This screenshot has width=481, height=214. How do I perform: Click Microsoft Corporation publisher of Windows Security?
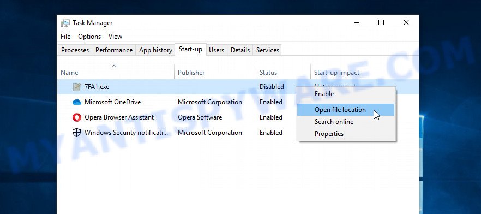coord(210,133)
